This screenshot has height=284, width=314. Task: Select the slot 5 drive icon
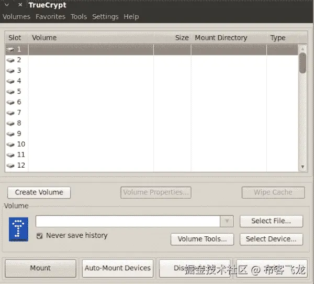click(x=10, y=92)
